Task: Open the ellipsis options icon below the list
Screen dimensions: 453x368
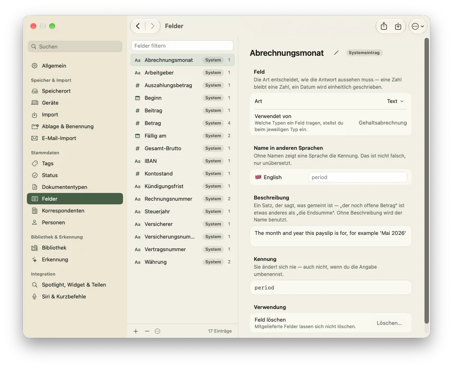Action: pos(158,331)
